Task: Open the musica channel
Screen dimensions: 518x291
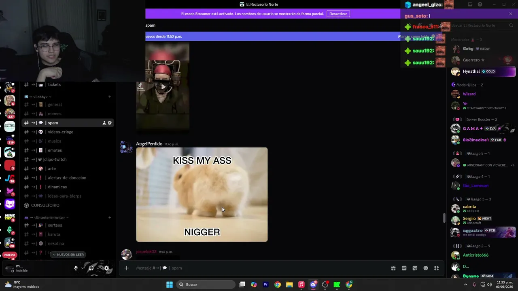Action: [68, 141]
